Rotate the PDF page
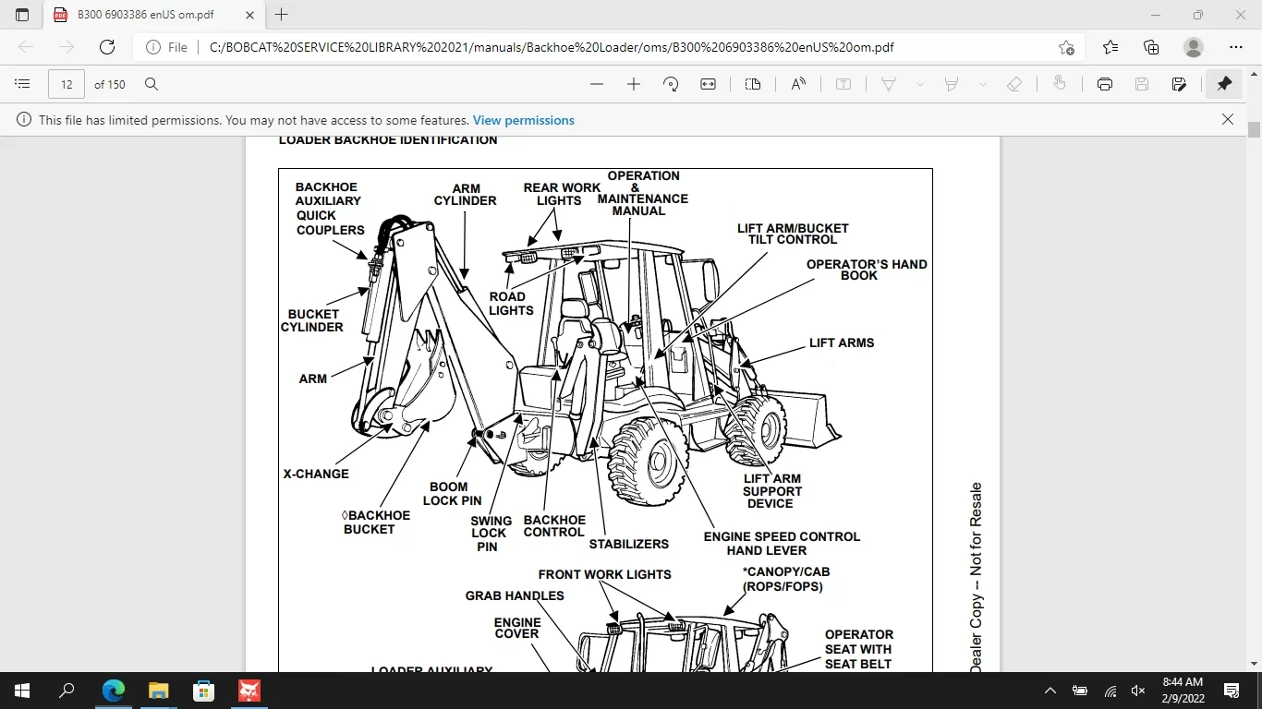The image size is (1262, 709). 672,84
